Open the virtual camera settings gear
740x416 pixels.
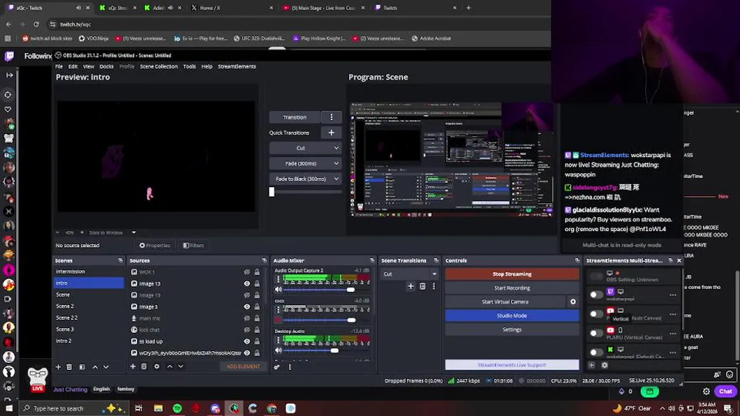573,302
